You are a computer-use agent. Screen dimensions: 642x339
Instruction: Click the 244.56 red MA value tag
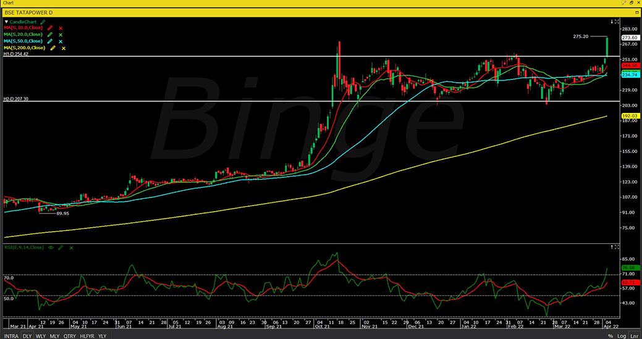click(x=630, y=65)
